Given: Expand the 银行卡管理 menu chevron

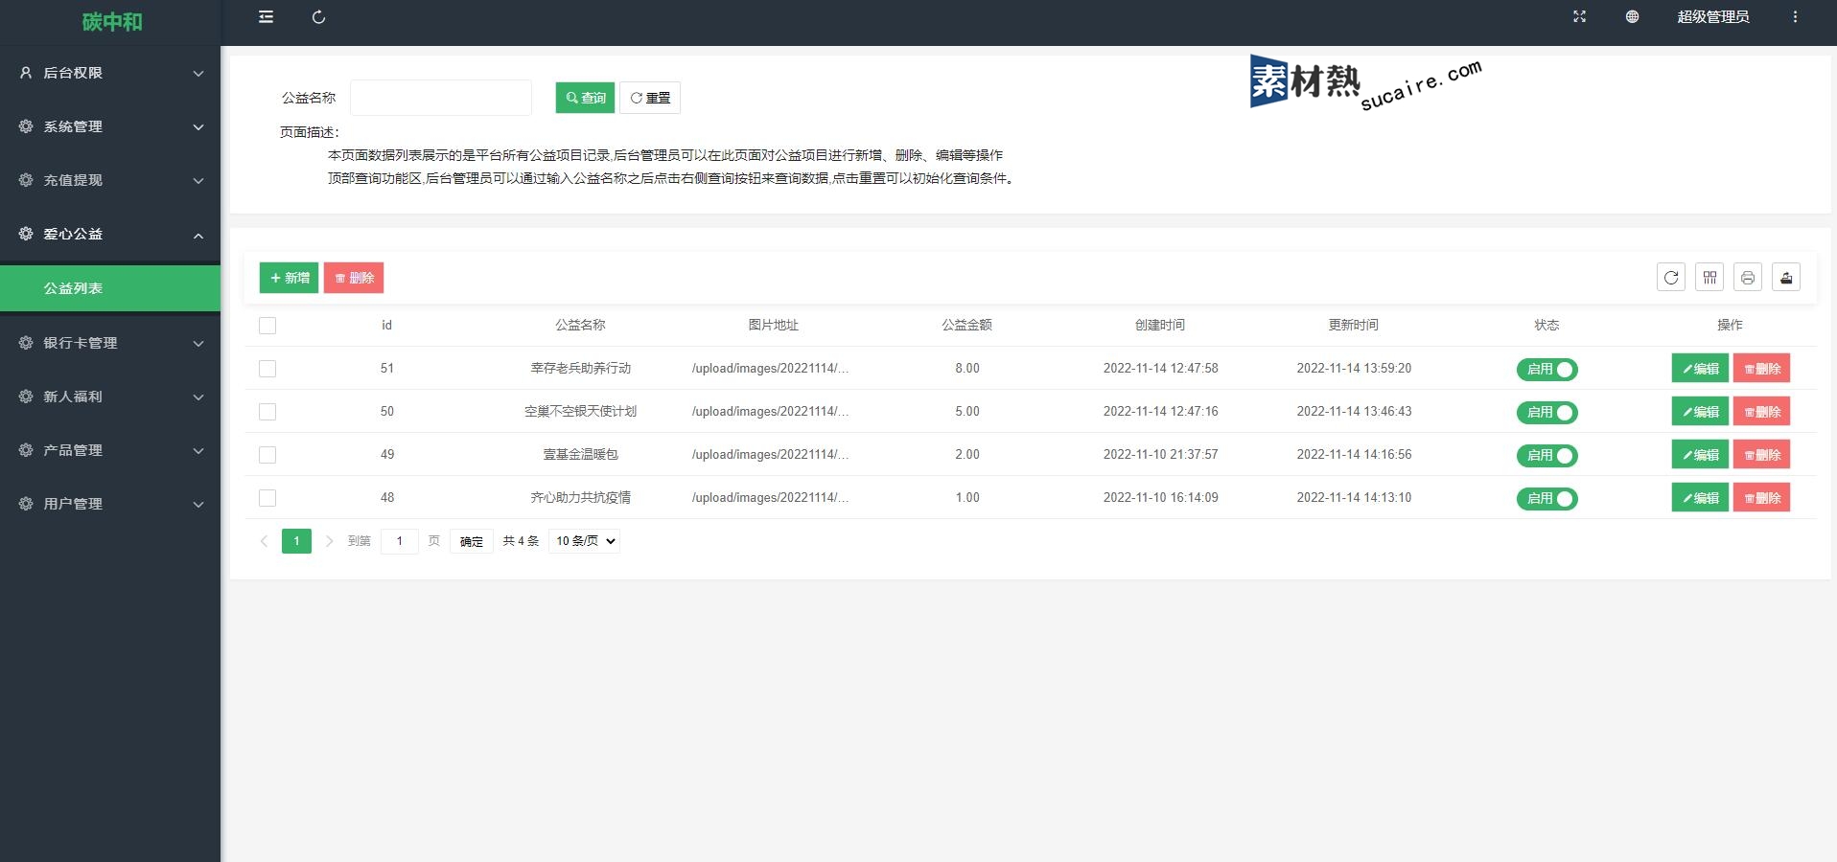Looking at the screenshot, I should tap(198, 344).
